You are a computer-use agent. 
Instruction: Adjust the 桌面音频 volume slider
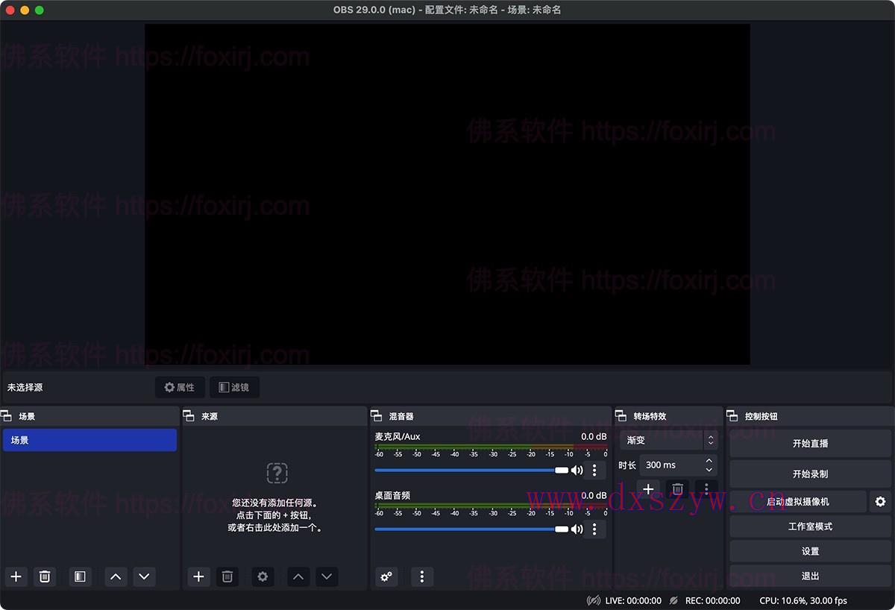[x=471, y=529]
